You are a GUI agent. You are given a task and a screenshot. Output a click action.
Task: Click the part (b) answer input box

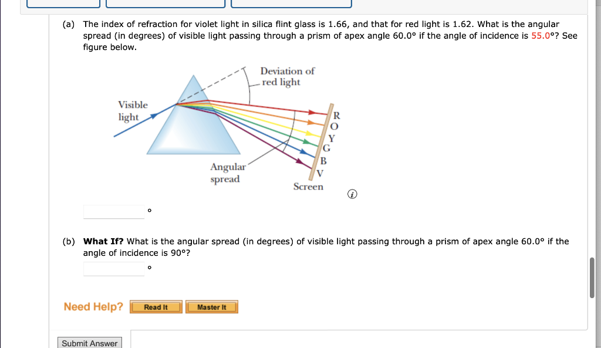pyautogui.click(x=114, y=269)
